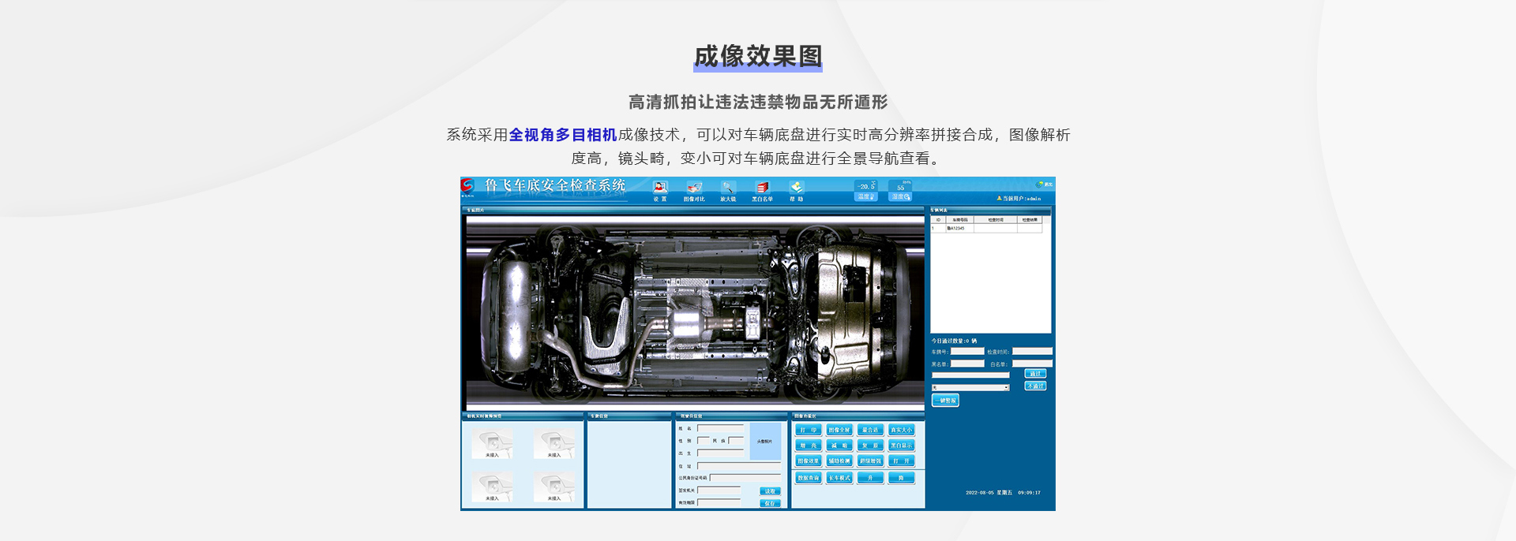The height and width of the screenshot is (541, 1516).
Task: Click the 减暗 darken button
Action: (x=839, y=446)
